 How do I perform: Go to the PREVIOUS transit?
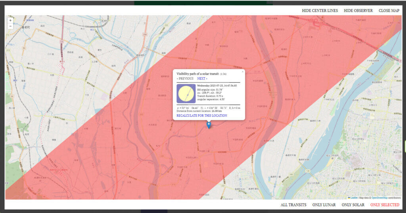(x=185, y=78)
